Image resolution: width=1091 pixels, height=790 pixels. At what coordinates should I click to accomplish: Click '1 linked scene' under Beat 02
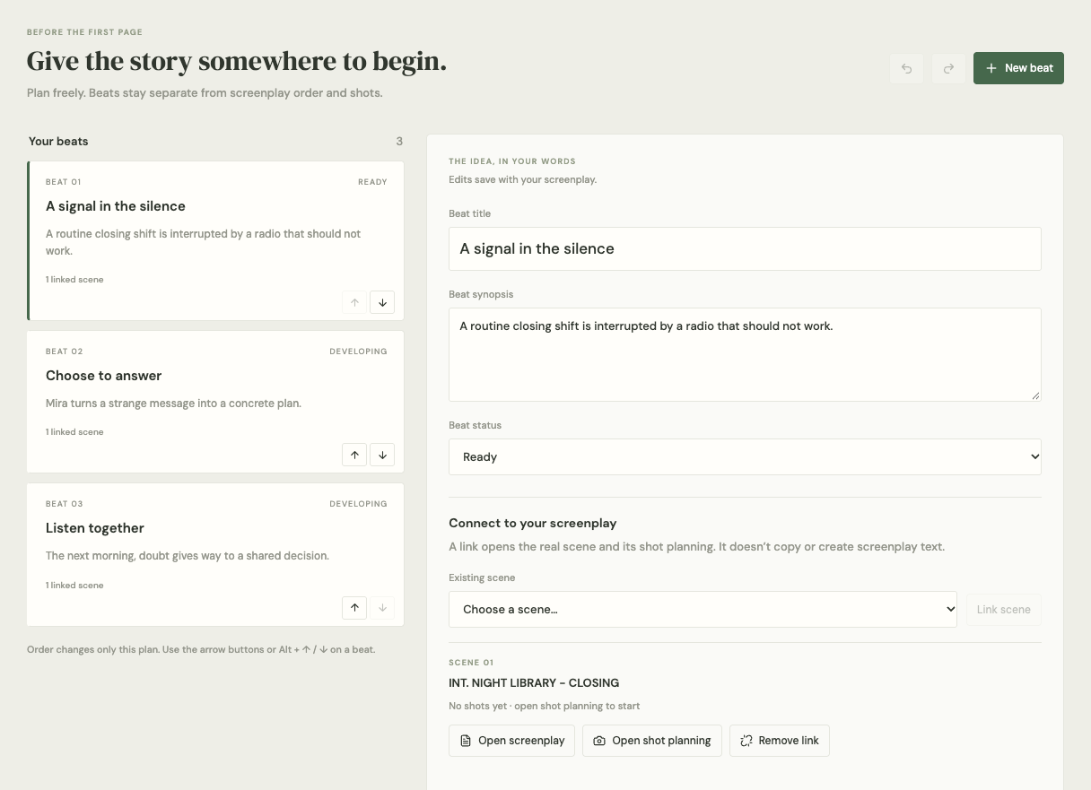tap(74, 432)
